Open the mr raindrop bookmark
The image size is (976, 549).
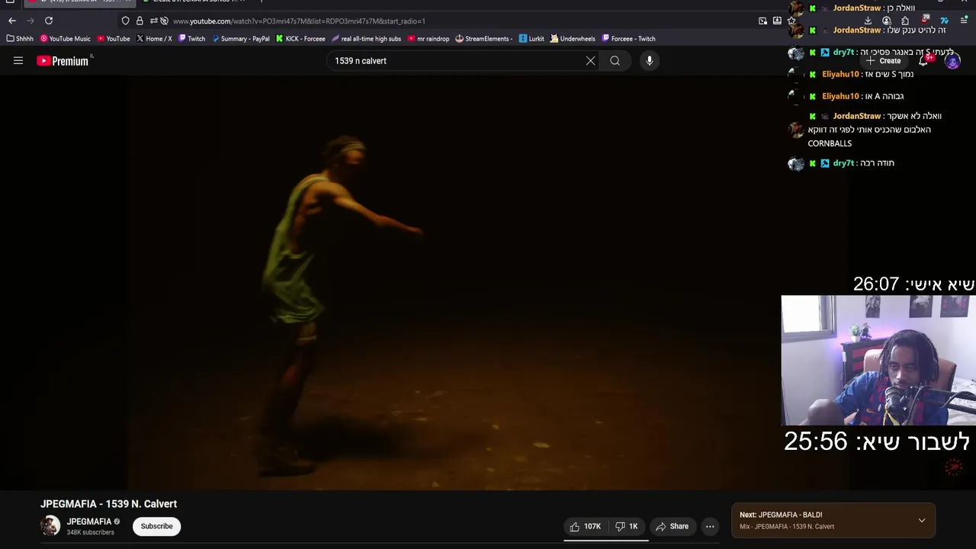click(x=429, y=38)
